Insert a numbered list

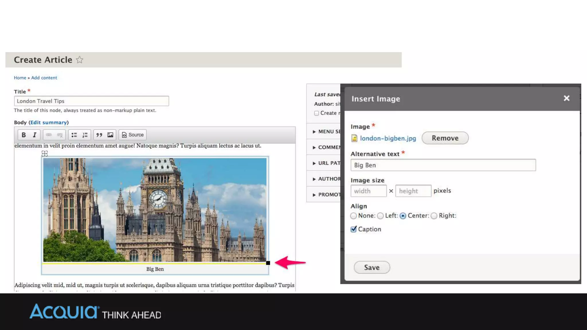(x=85, y=135)
